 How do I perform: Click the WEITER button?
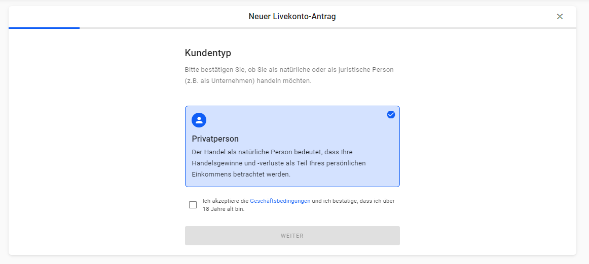pos(292,236)
